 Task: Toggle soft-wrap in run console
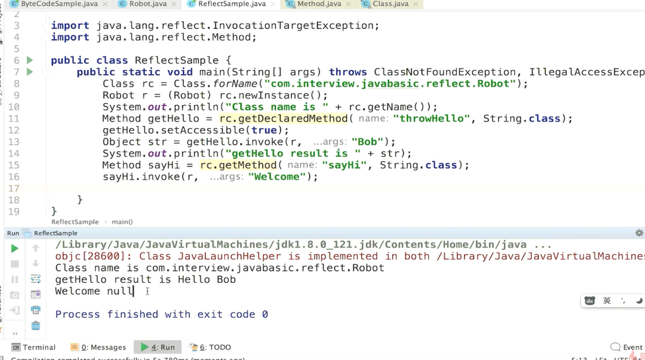36,279
